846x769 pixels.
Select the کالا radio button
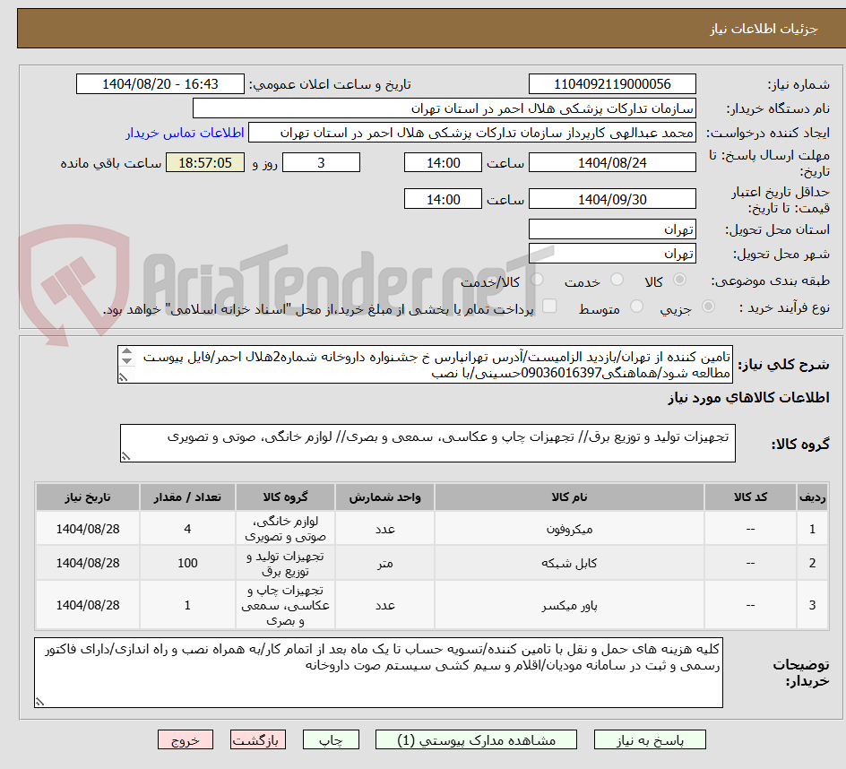click(680, 280)
